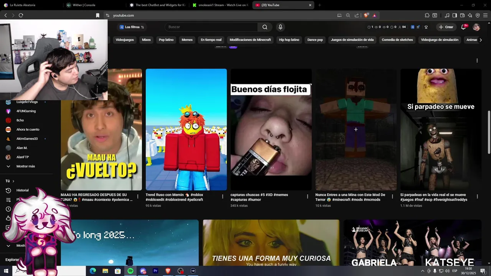Click the Brave Rewards triangle icon

[374, 15]
